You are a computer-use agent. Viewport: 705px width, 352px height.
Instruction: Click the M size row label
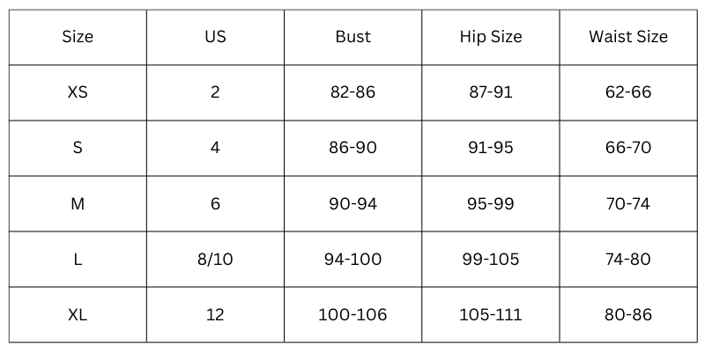[78, 203]
